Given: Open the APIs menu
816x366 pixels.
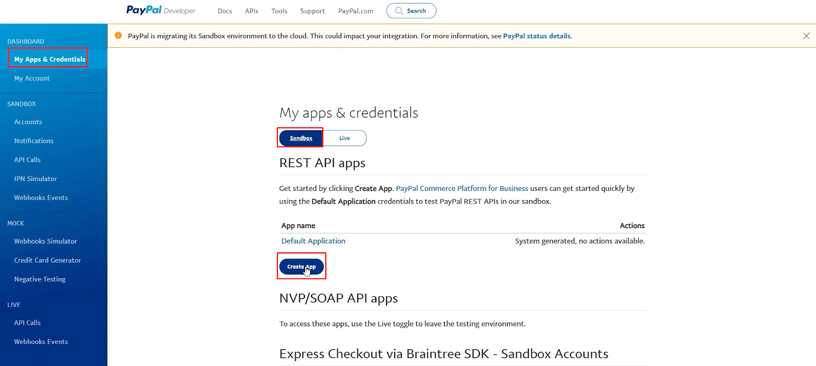Looking at the screenshot, I should [251, 11].
